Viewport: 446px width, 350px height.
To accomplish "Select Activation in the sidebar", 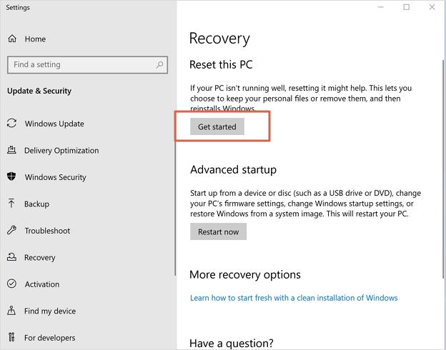I will point(42,284).
